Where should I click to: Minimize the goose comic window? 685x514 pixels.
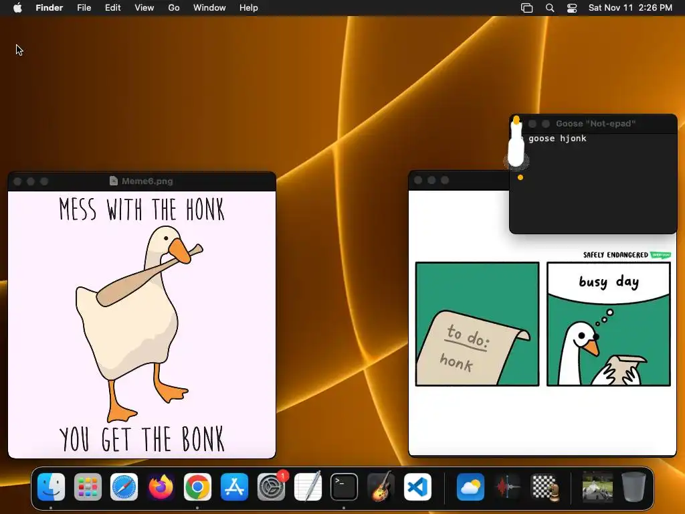pyautogui.click(x=431, y=180)
